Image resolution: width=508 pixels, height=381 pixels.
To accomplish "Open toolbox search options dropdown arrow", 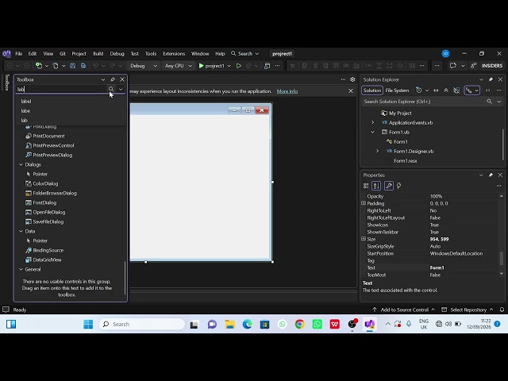I will [x=121, y=89].
